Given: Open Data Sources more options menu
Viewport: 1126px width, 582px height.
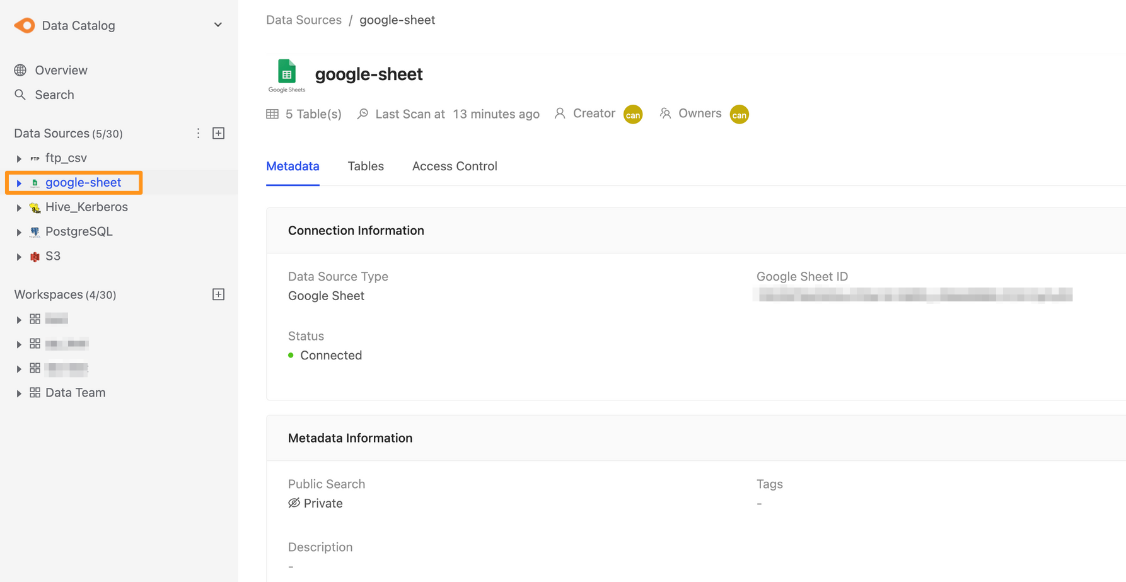Looking at the screenshot, I should (x=198, y=133).
